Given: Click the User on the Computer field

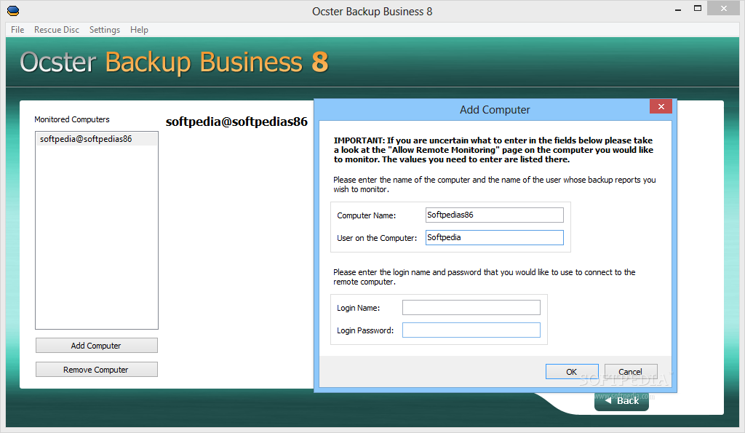Looking at the screenshot, I should (494, 238).
